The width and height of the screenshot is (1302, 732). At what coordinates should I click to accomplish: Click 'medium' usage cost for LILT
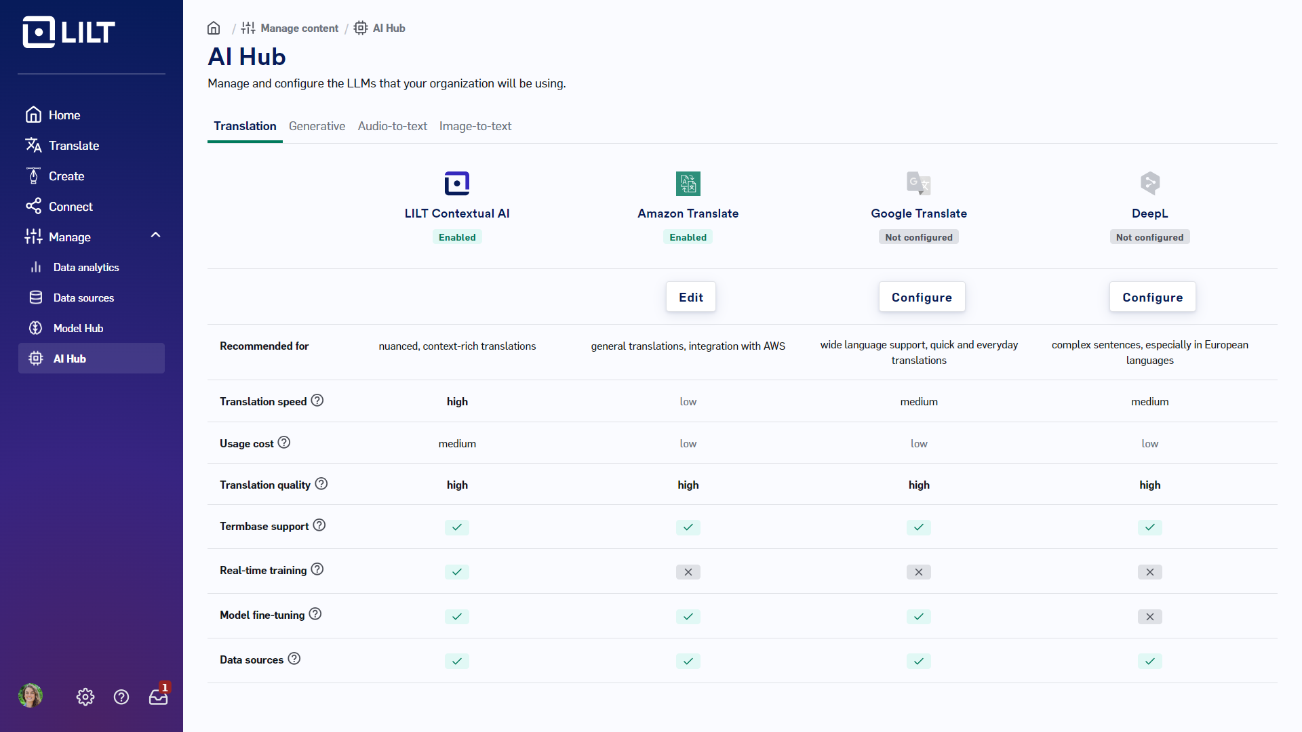(x=457, y=444)
